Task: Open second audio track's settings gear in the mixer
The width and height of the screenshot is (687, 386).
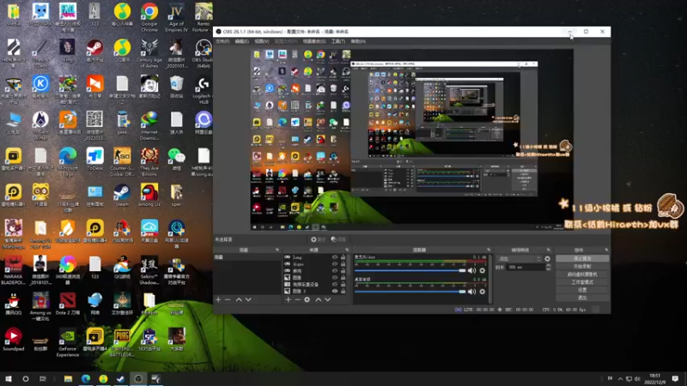Action: [x=483, y=292]
